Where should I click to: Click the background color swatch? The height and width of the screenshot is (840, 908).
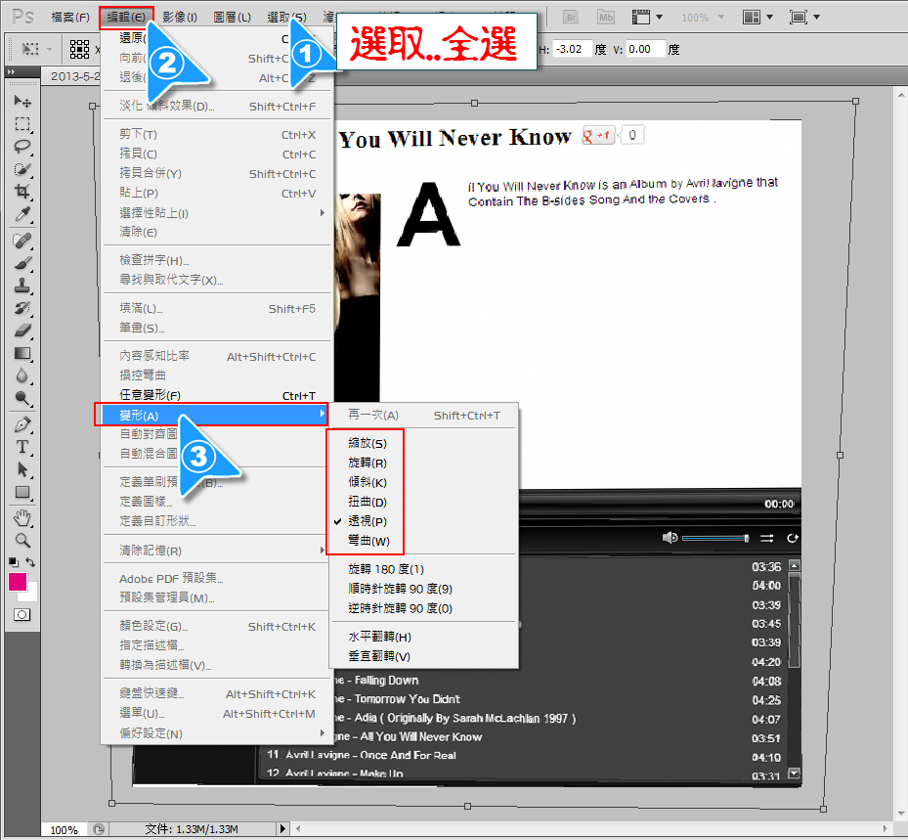pos(32,594)
